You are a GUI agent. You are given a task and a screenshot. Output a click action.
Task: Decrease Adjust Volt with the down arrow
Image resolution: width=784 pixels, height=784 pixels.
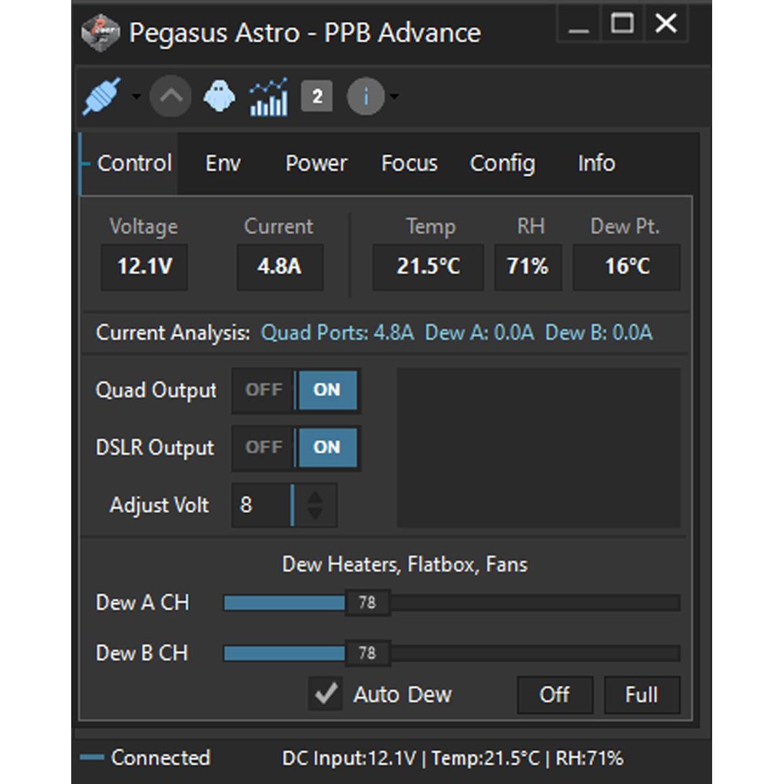click(315, 514)
